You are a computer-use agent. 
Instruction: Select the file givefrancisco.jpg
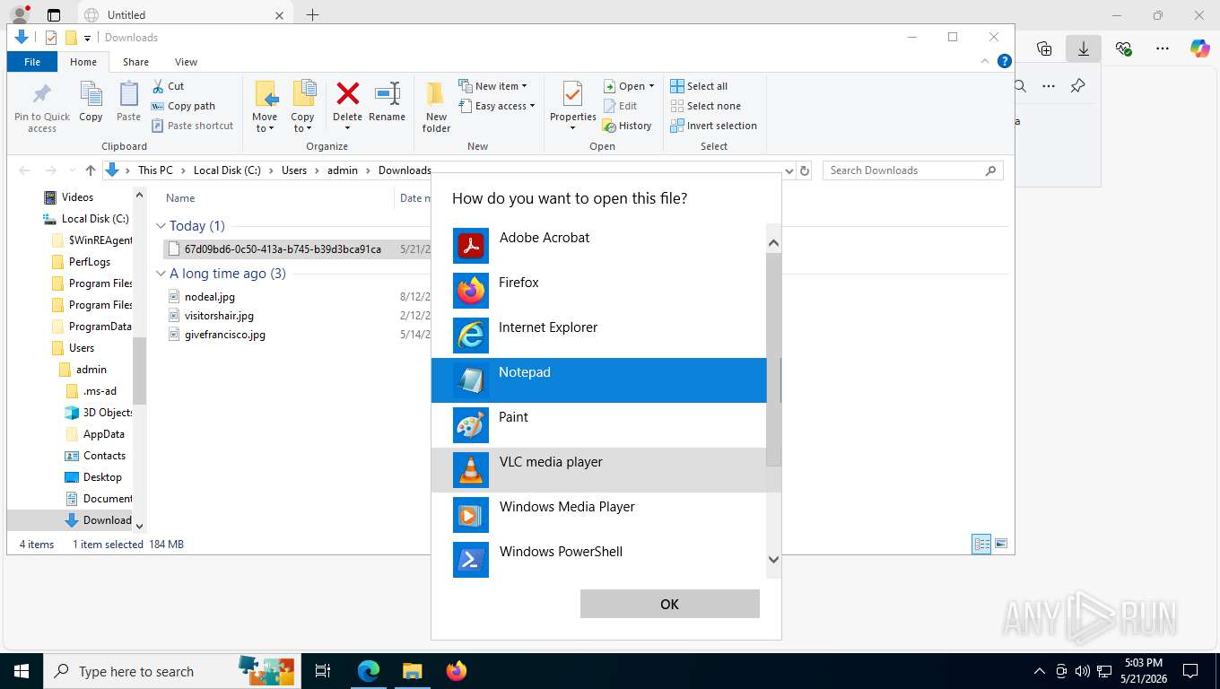[x=224, y=335]
